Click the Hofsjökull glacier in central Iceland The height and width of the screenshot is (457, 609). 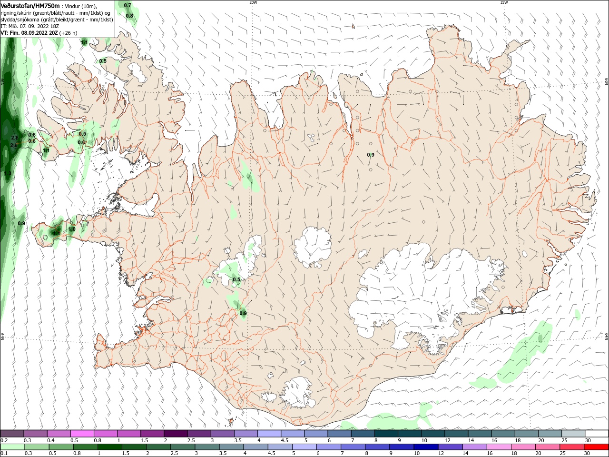[313, 247]
